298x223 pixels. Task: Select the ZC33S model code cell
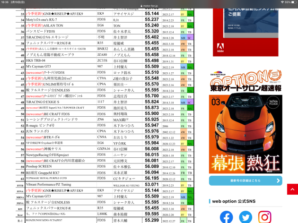point(102,60)
